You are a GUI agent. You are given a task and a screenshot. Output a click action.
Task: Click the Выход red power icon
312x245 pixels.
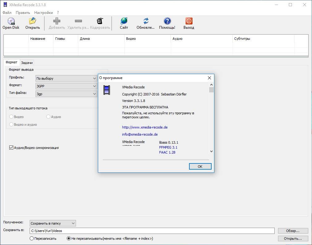[189, 21]
